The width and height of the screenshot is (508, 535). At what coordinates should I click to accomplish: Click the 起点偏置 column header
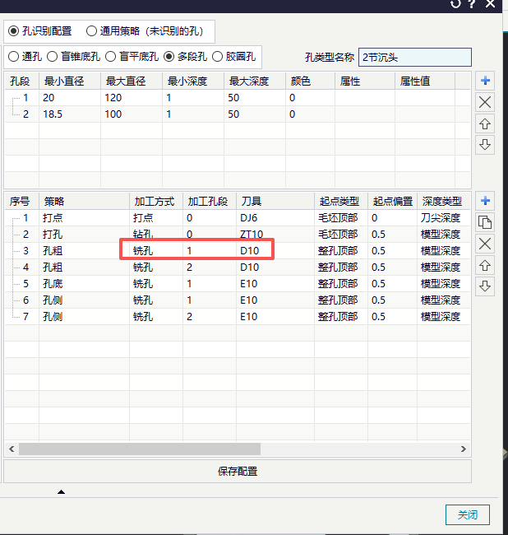tap(392, 202)
